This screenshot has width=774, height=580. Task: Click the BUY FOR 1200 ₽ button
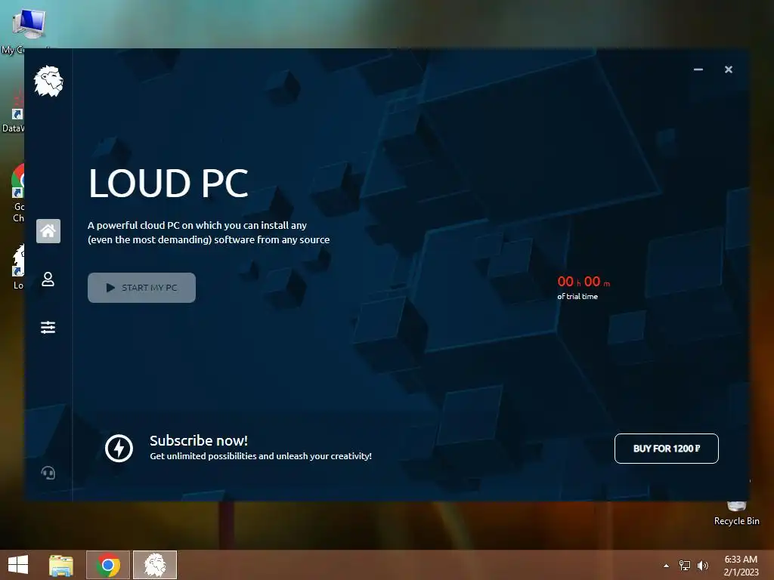click(667, 449)
